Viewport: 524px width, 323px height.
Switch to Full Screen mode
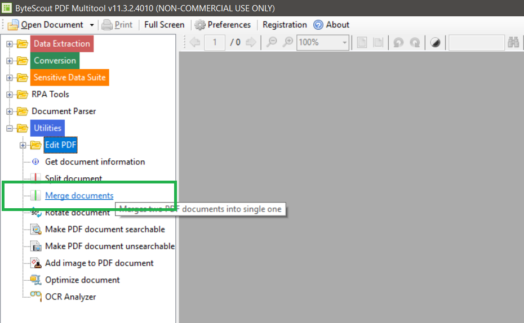[164, 25]
